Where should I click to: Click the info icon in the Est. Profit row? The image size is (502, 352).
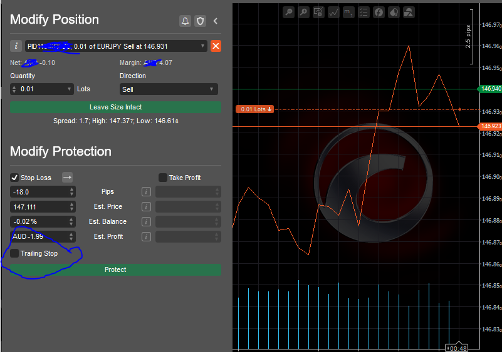tap(146, 236)
